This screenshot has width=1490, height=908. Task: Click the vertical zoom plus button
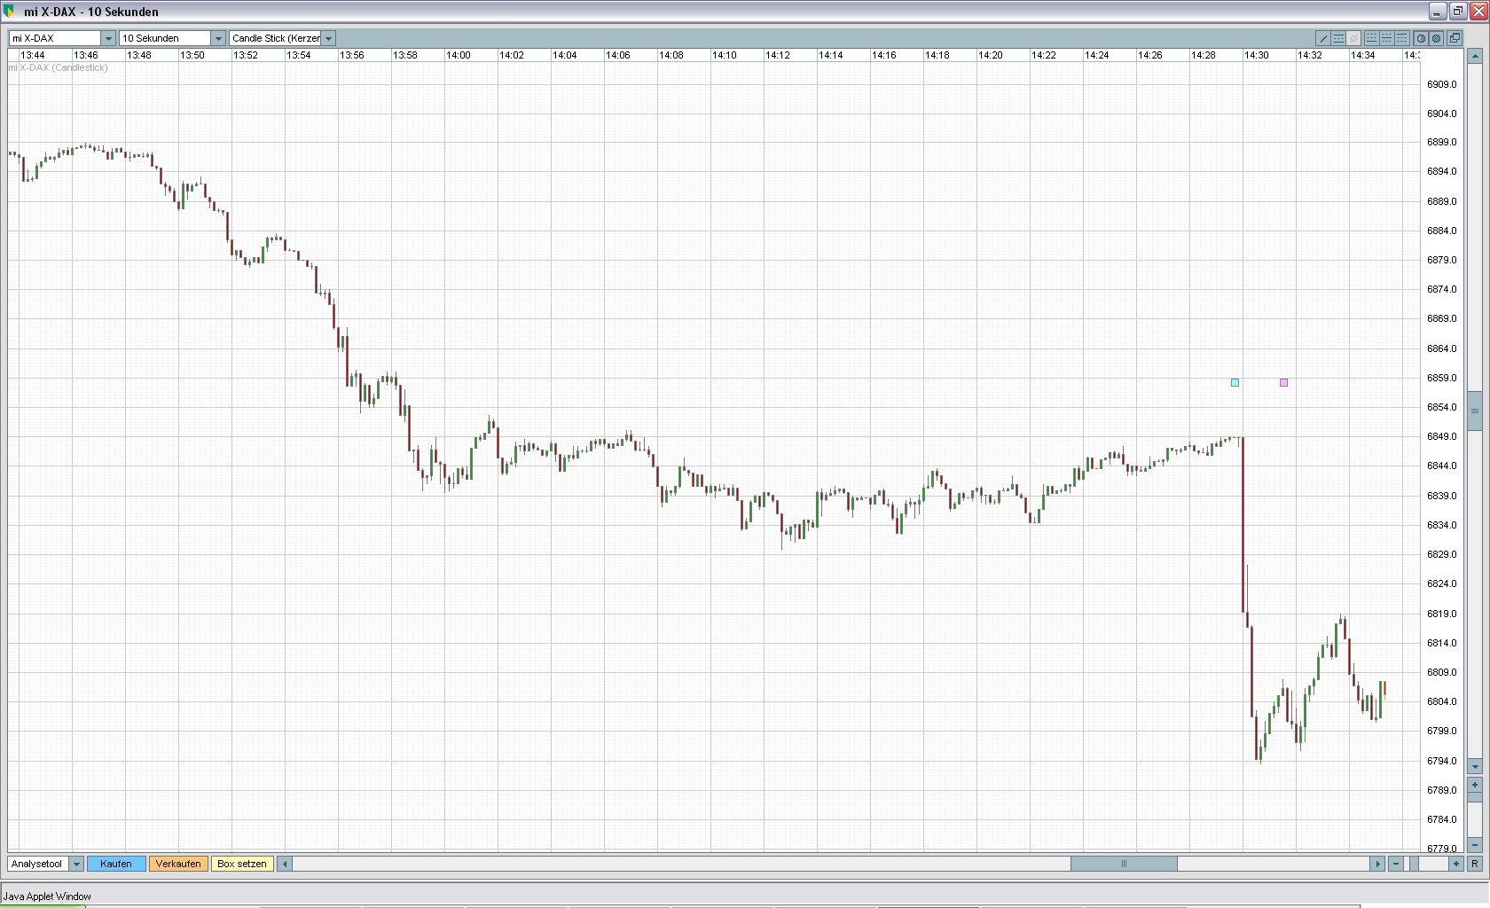[1475, 785]
